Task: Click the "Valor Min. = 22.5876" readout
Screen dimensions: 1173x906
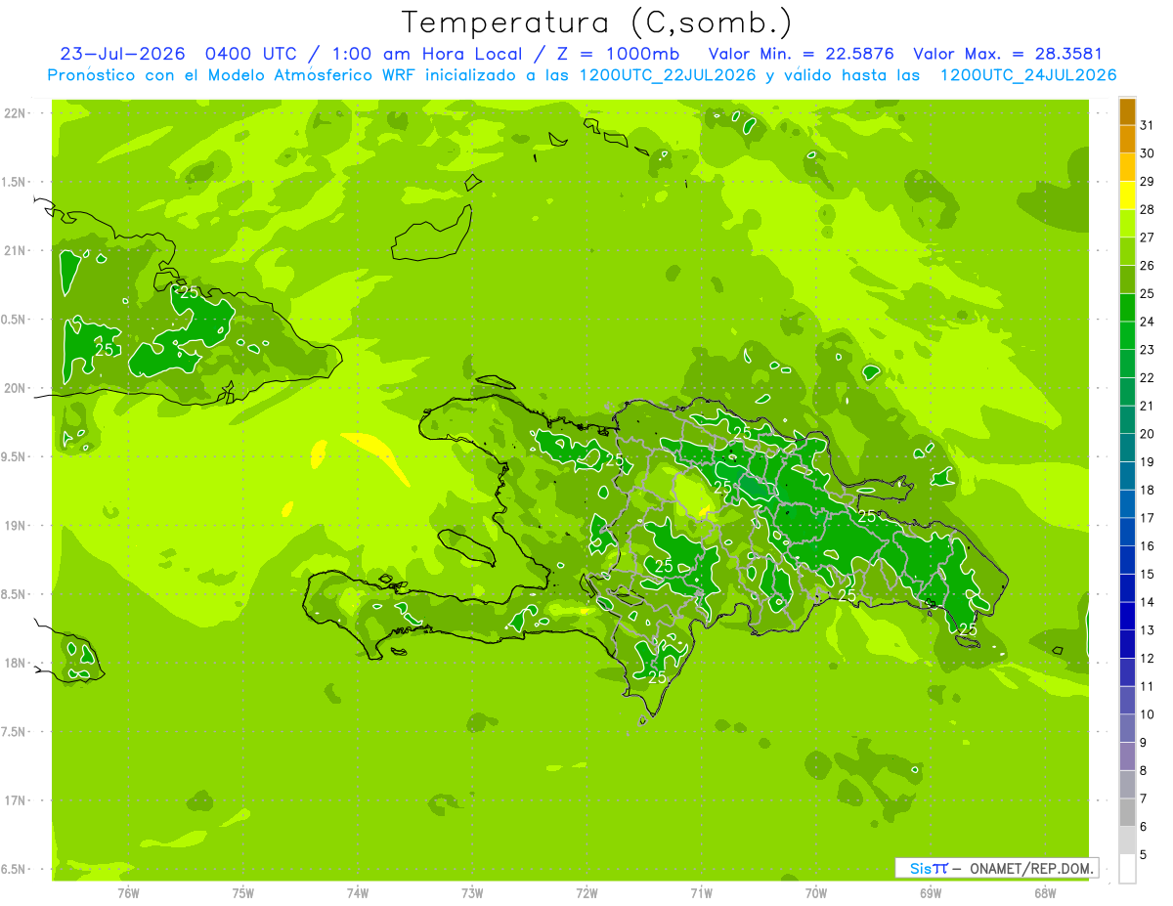Action: [803, 54]
